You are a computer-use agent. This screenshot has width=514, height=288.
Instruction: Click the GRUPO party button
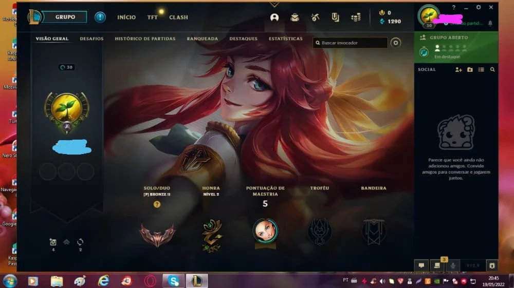pyautogui.click(x=65, y=17)
